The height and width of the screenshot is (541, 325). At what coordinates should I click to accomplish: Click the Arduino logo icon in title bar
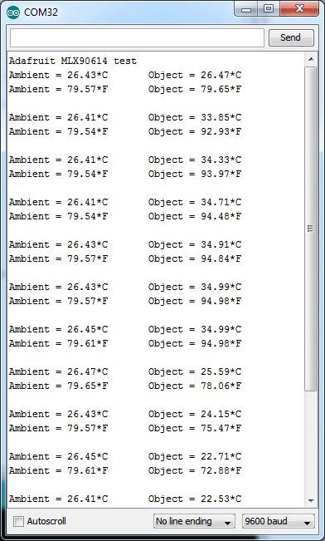click(12, 12)
